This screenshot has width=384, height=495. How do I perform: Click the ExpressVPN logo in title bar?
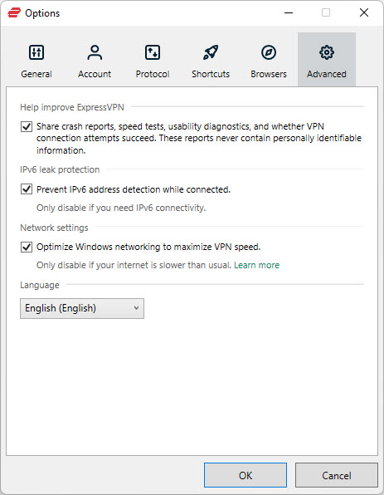(14, 13)
